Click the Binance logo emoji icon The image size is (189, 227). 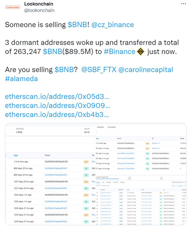point(141,52)
